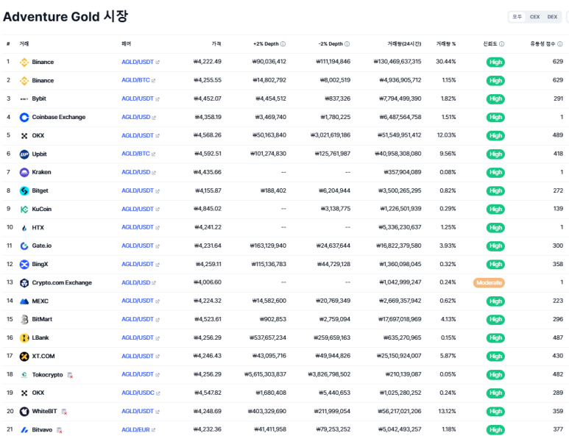
Task: Click the info icon beside +2% Depth
Action: click(283, 44)
